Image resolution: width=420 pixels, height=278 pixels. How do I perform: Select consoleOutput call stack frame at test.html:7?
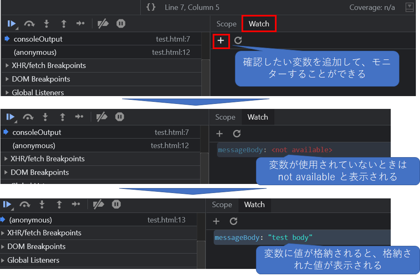click(101, 39)
